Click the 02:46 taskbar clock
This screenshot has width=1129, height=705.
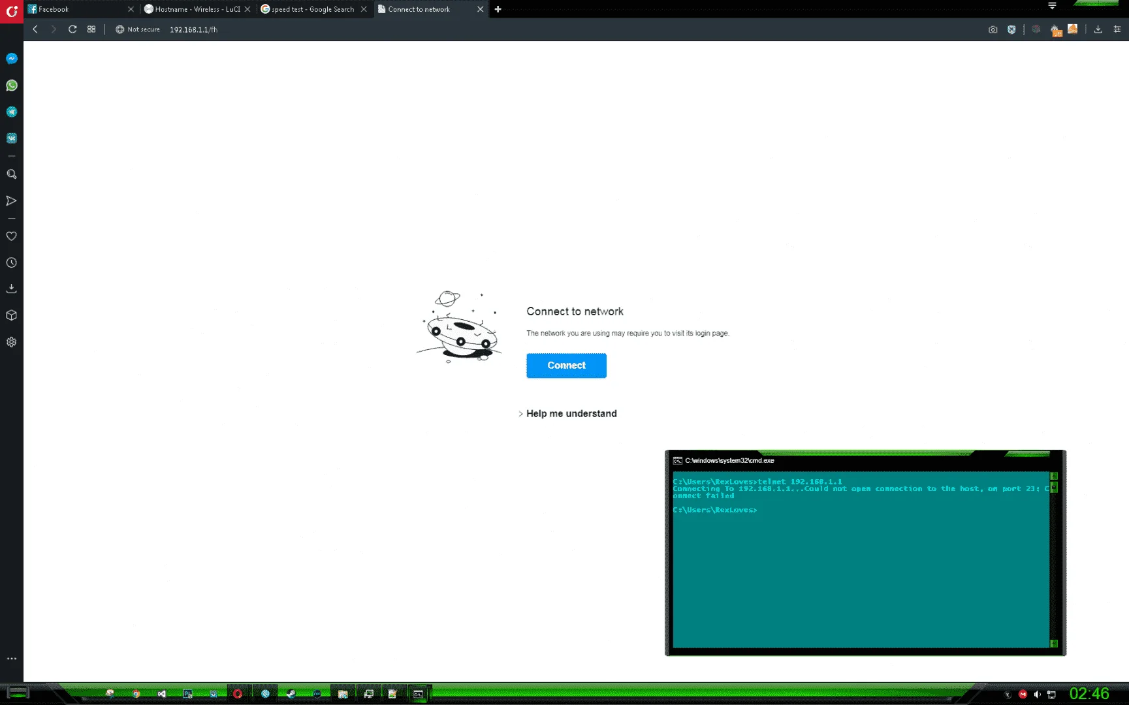tap(1089, 694)
